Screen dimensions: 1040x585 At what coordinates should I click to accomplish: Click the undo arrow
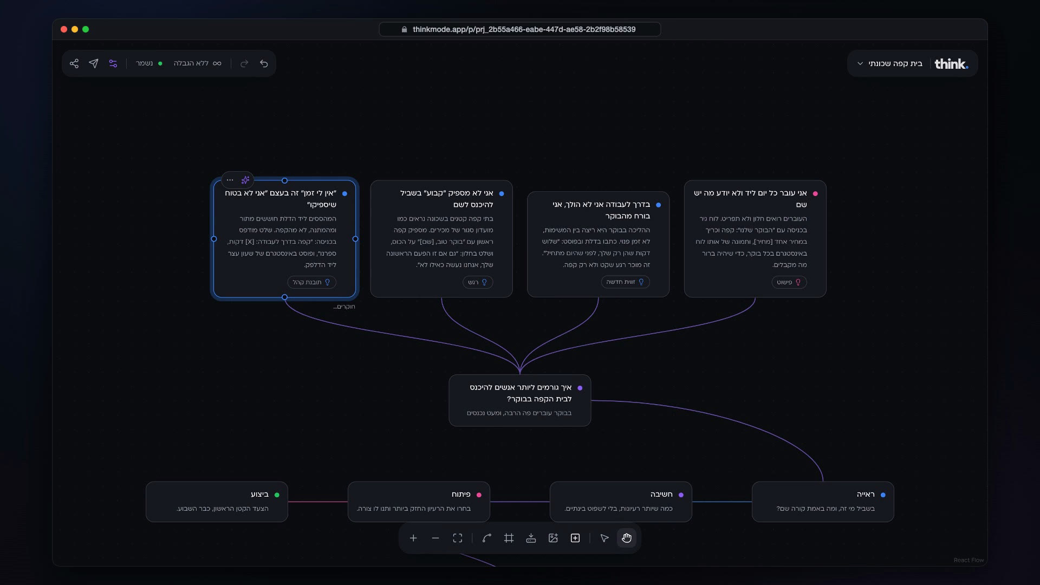264,63
